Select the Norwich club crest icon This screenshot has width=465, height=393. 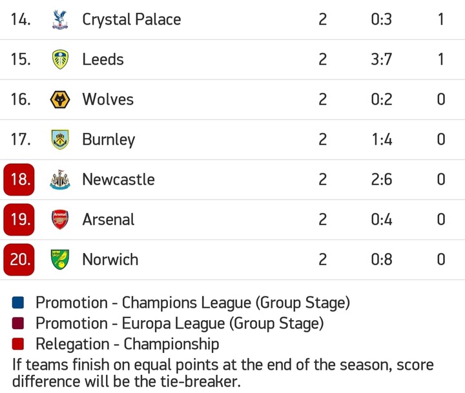point(60,259)
